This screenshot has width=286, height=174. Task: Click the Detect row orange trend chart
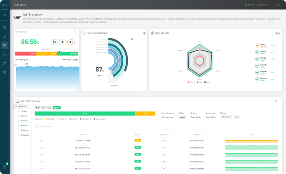tap(251, 141)
